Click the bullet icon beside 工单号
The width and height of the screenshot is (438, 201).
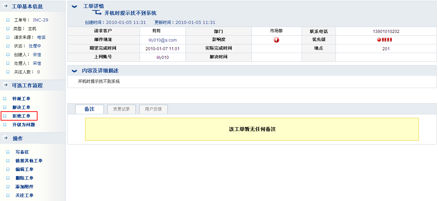(x=8, y=20)
